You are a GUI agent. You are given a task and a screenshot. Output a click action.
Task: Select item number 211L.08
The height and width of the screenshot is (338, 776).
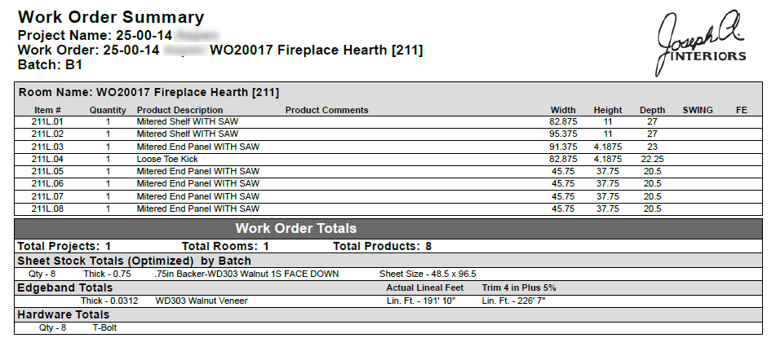[x=47, y=209]
